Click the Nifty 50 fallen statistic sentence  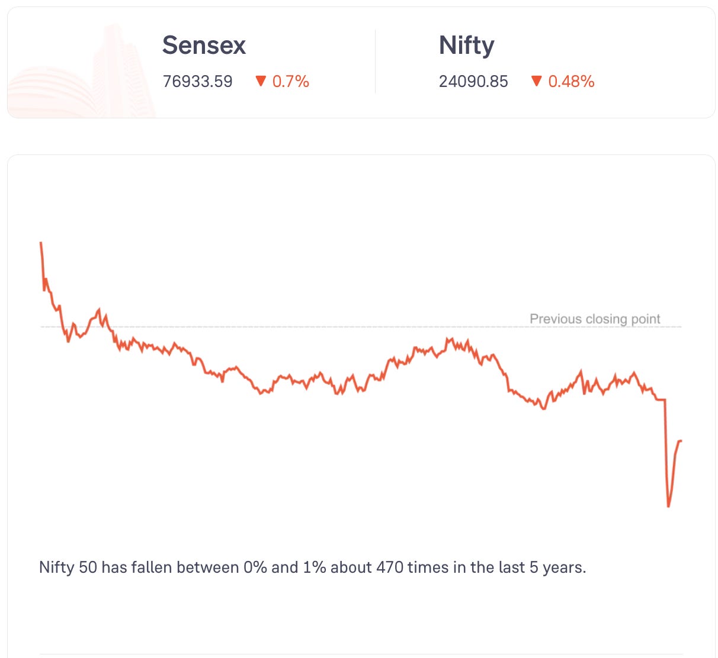312,567
